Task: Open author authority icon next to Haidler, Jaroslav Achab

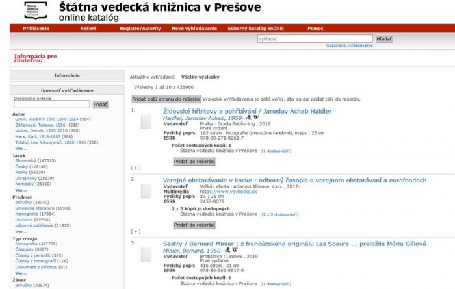Action: [x=249, y=118]
